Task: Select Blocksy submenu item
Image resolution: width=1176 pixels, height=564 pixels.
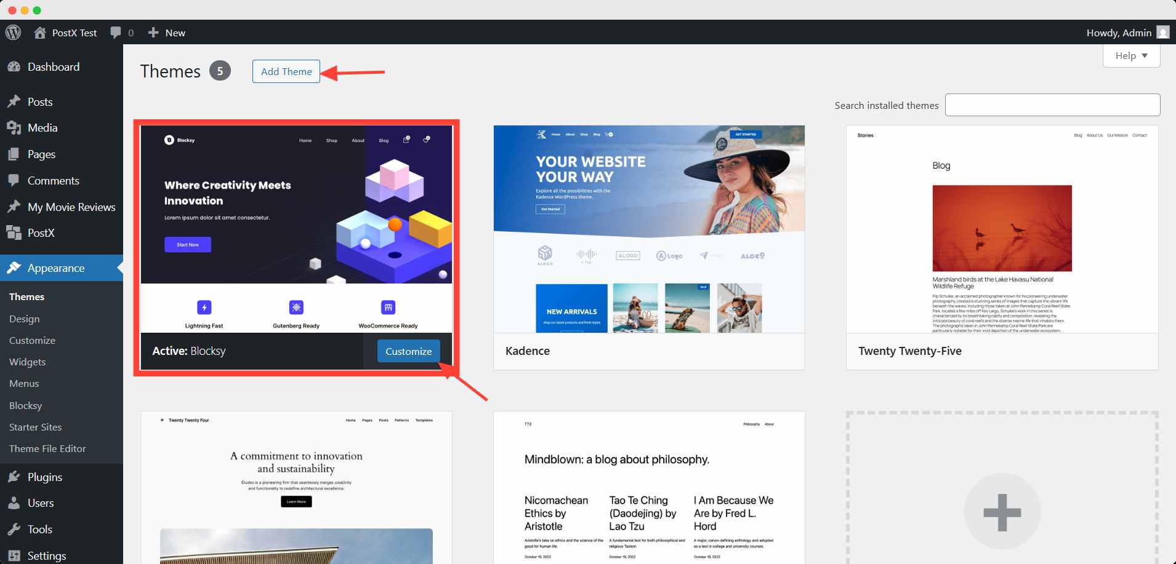Action: pyautogui.click(x=25, y=405)
